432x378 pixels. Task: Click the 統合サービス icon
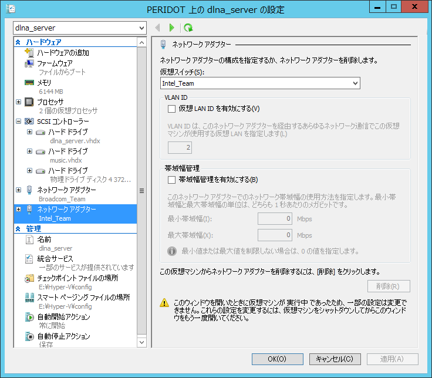click(x=29, y=259)
